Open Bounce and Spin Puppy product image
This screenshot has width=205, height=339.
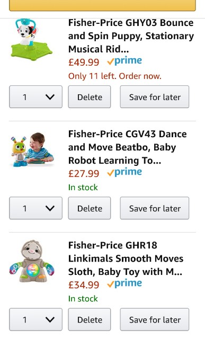click(32, 39)
